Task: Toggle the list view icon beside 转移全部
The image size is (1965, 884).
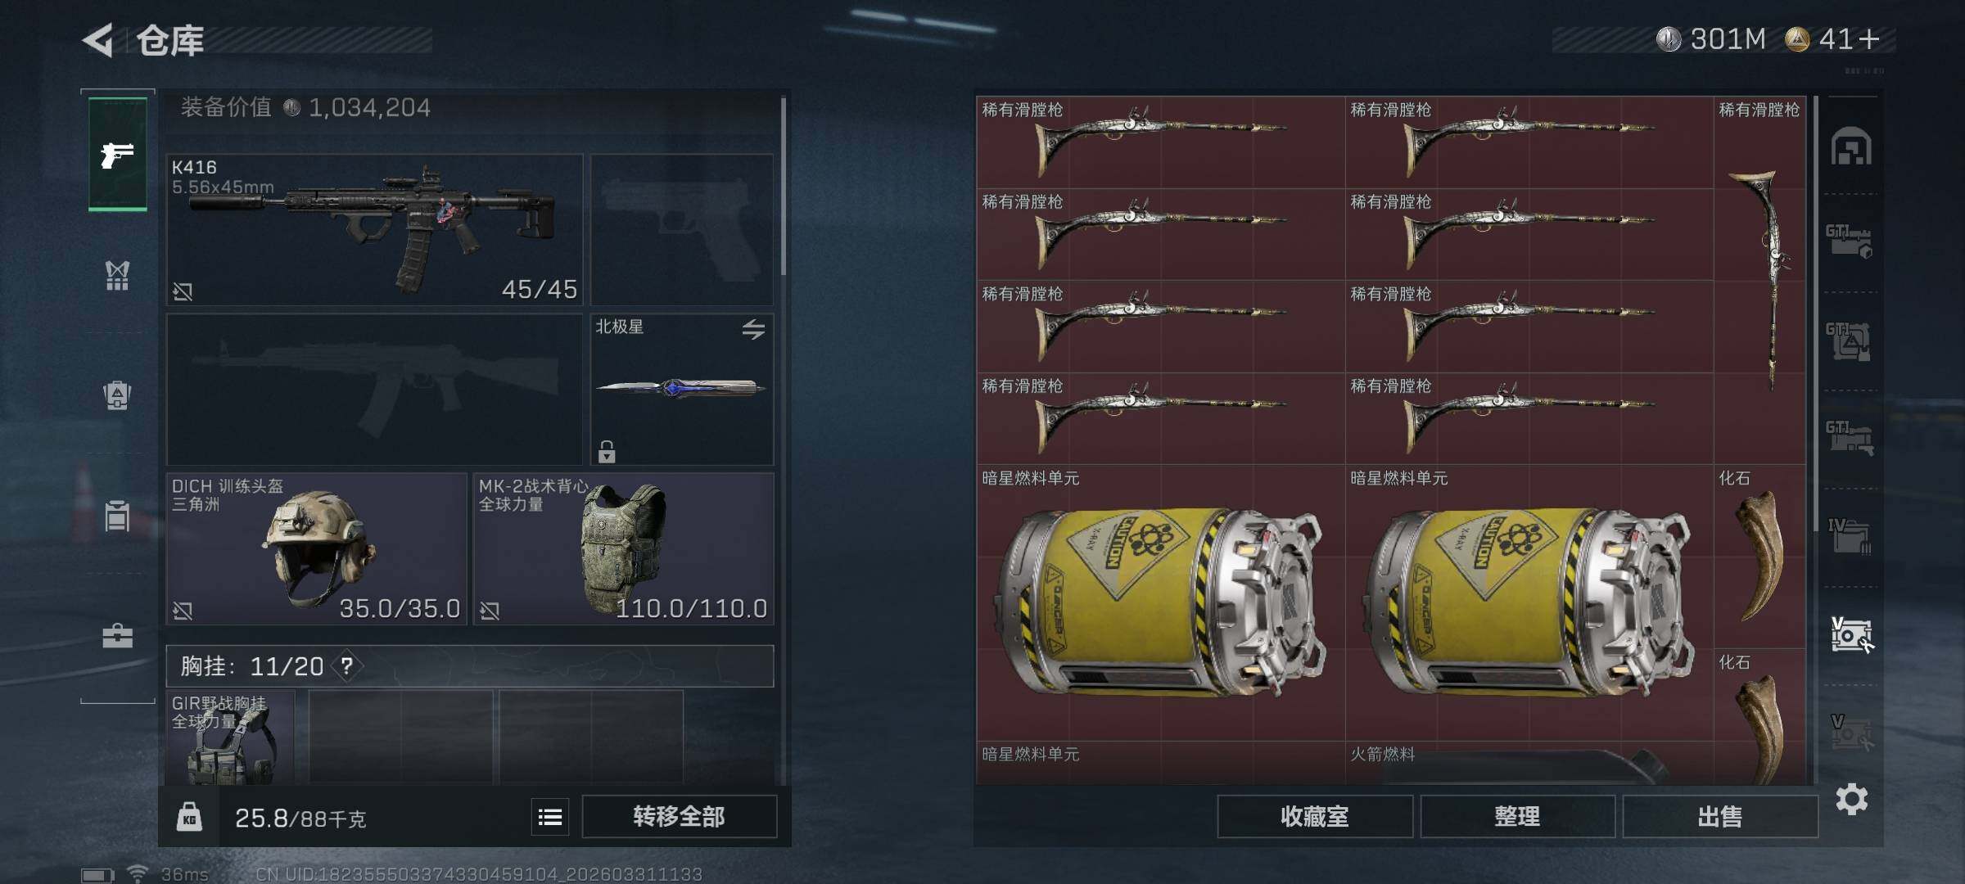Action: coord(550,817)
